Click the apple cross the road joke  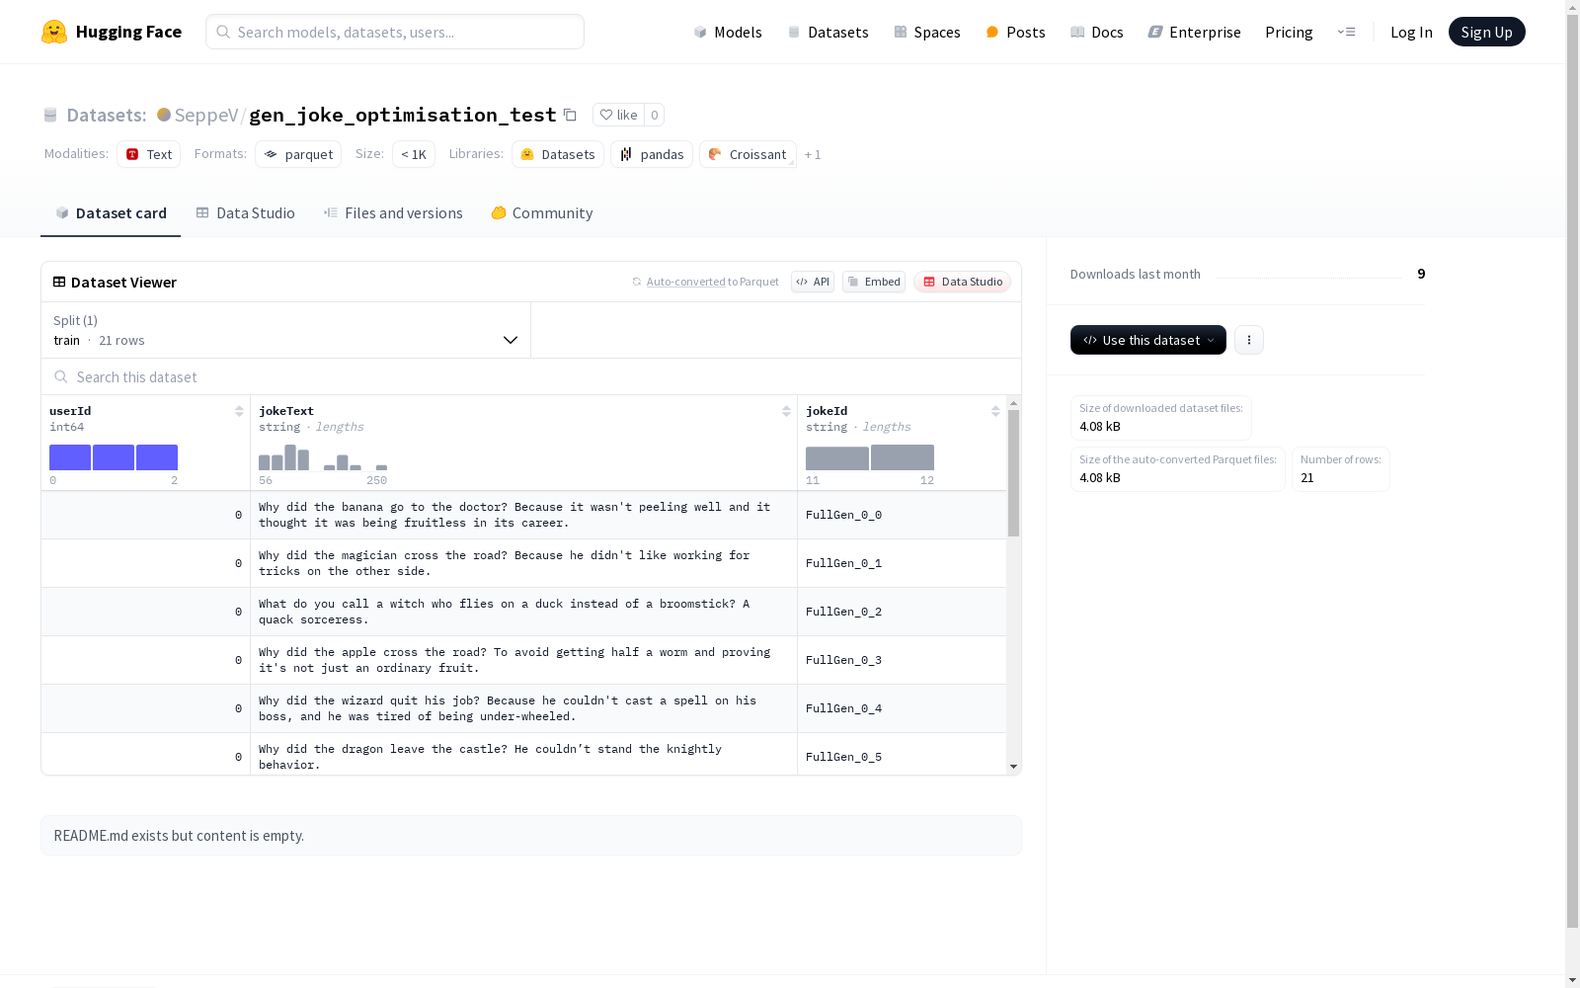tap(514, 660)
